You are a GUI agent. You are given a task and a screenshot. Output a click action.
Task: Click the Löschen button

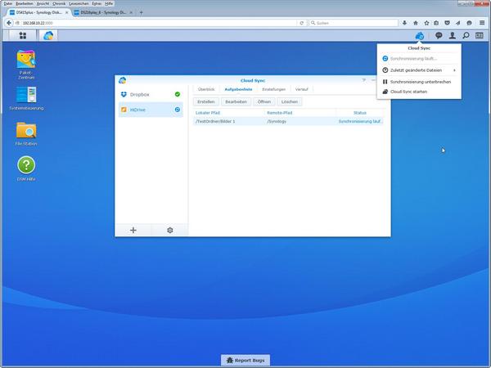pyautogui.click(x=290, y=101)
